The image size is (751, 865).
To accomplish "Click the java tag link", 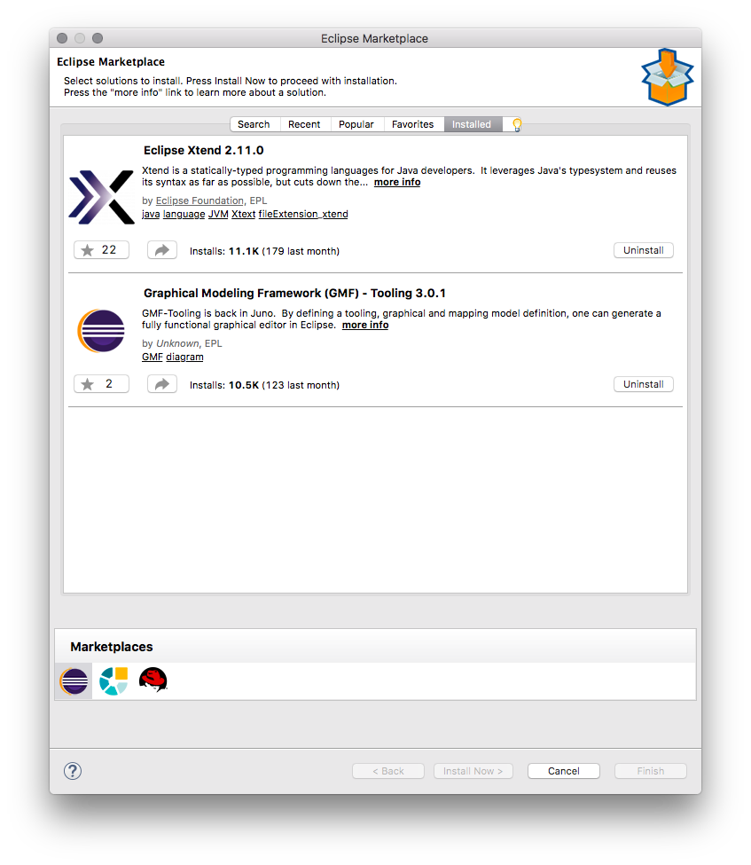I will [x=151, y=214].
